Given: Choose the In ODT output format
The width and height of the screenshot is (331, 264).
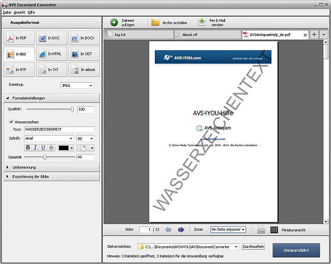Looking at the screenshot, I should (x=84, y=54).
